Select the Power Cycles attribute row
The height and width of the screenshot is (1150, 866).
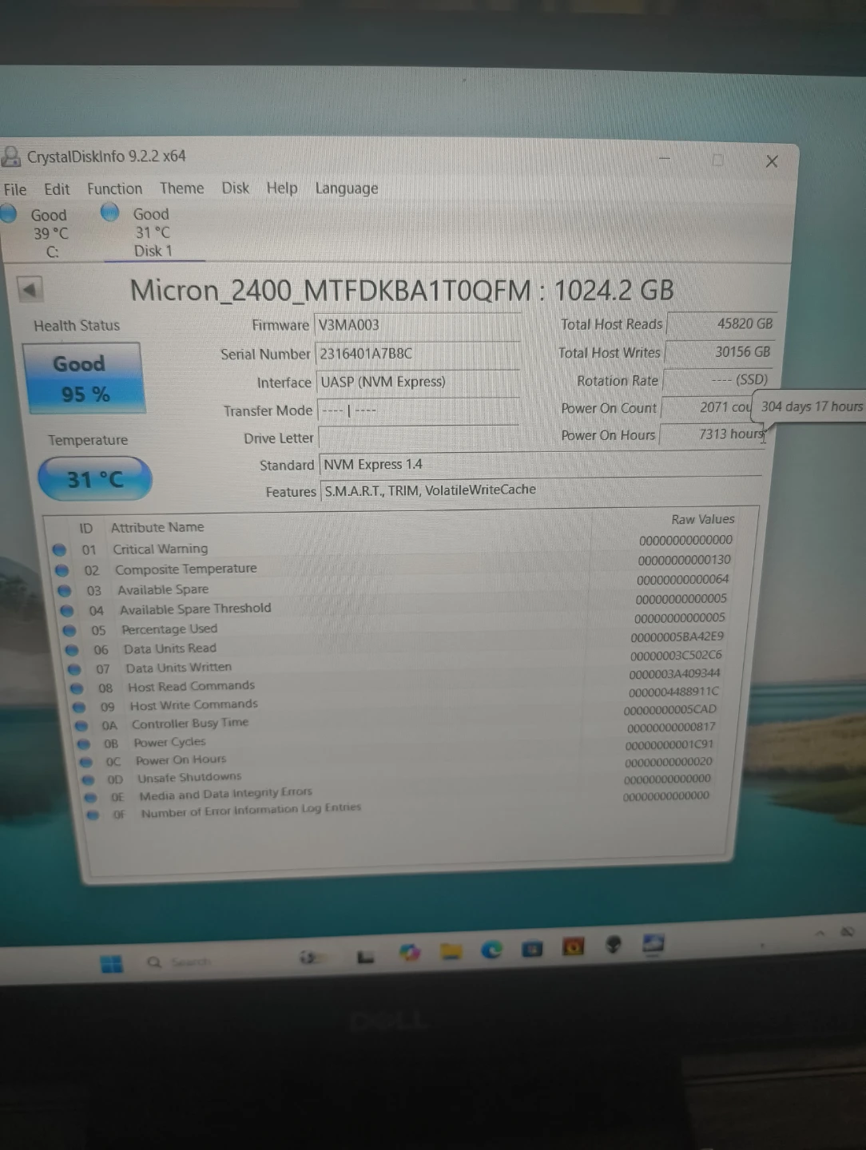pyautogui.click(x=402, y=736)
